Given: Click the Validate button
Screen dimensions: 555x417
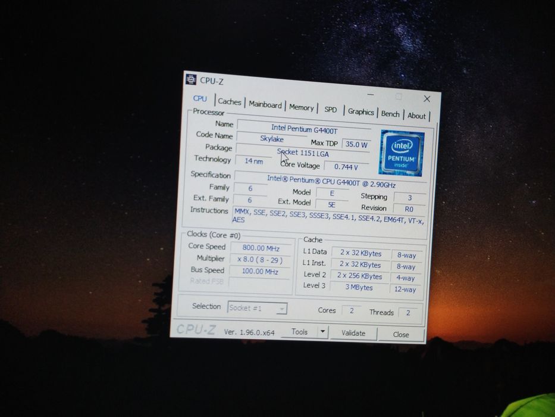Looking at the screenshot, I should 353,334.
